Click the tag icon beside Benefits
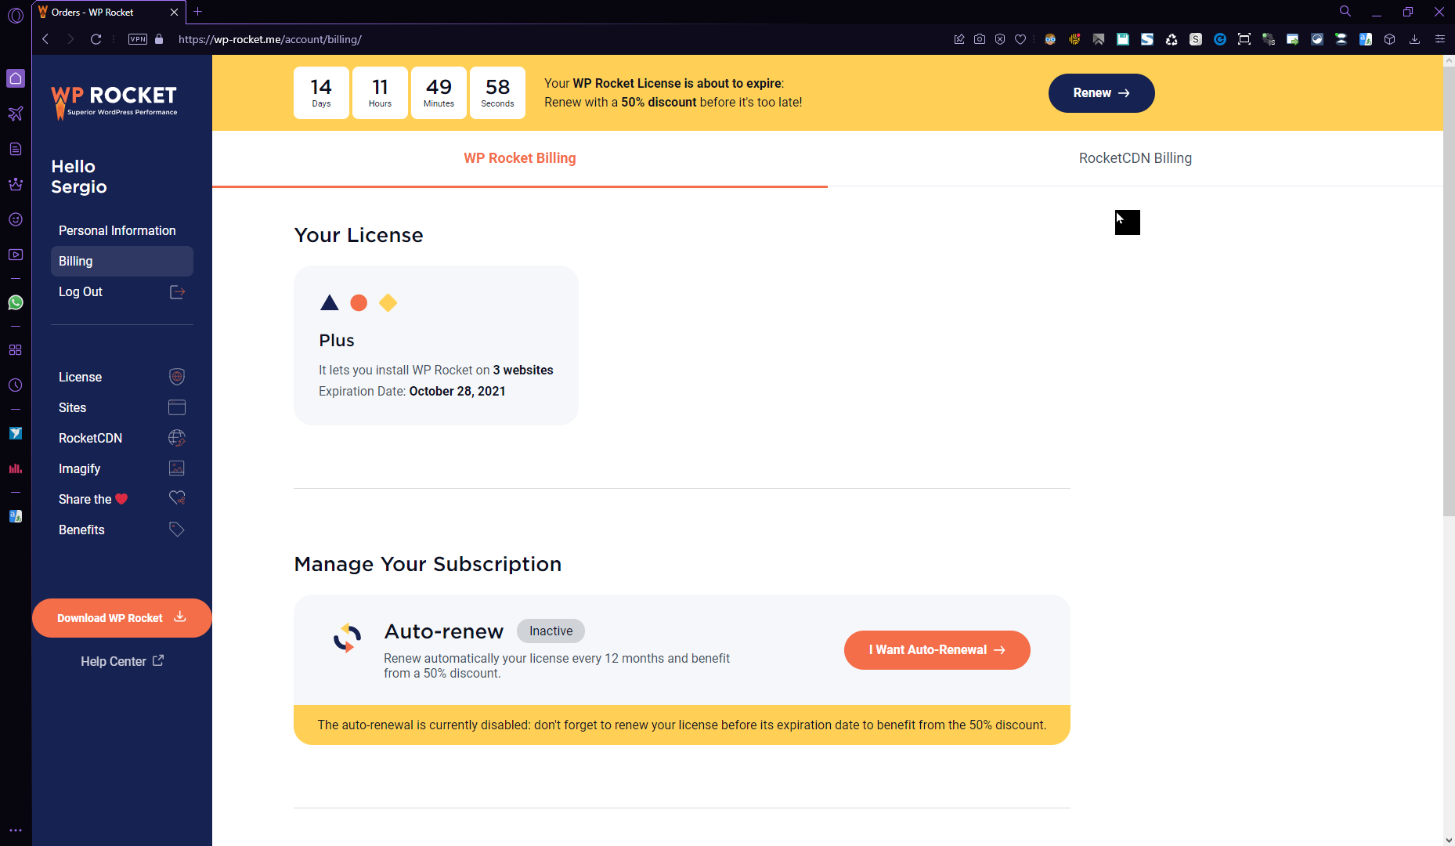Viewport: 1455px width, 846px height. pyautogui.click(x=177, y=530)
